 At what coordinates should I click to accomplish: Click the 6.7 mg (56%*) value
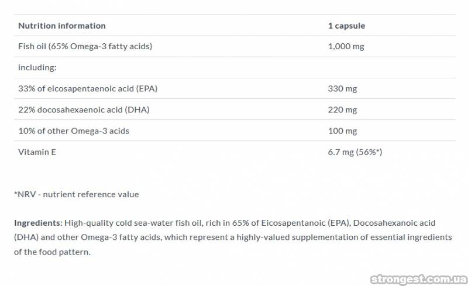tap(355, 152)
